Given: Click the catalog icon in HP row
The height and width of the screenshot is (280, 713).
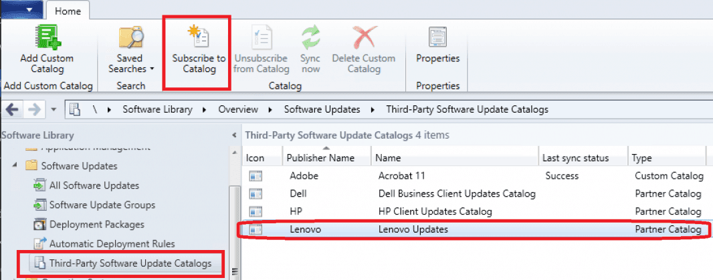Looking at the screenshot, I should 256,211.
